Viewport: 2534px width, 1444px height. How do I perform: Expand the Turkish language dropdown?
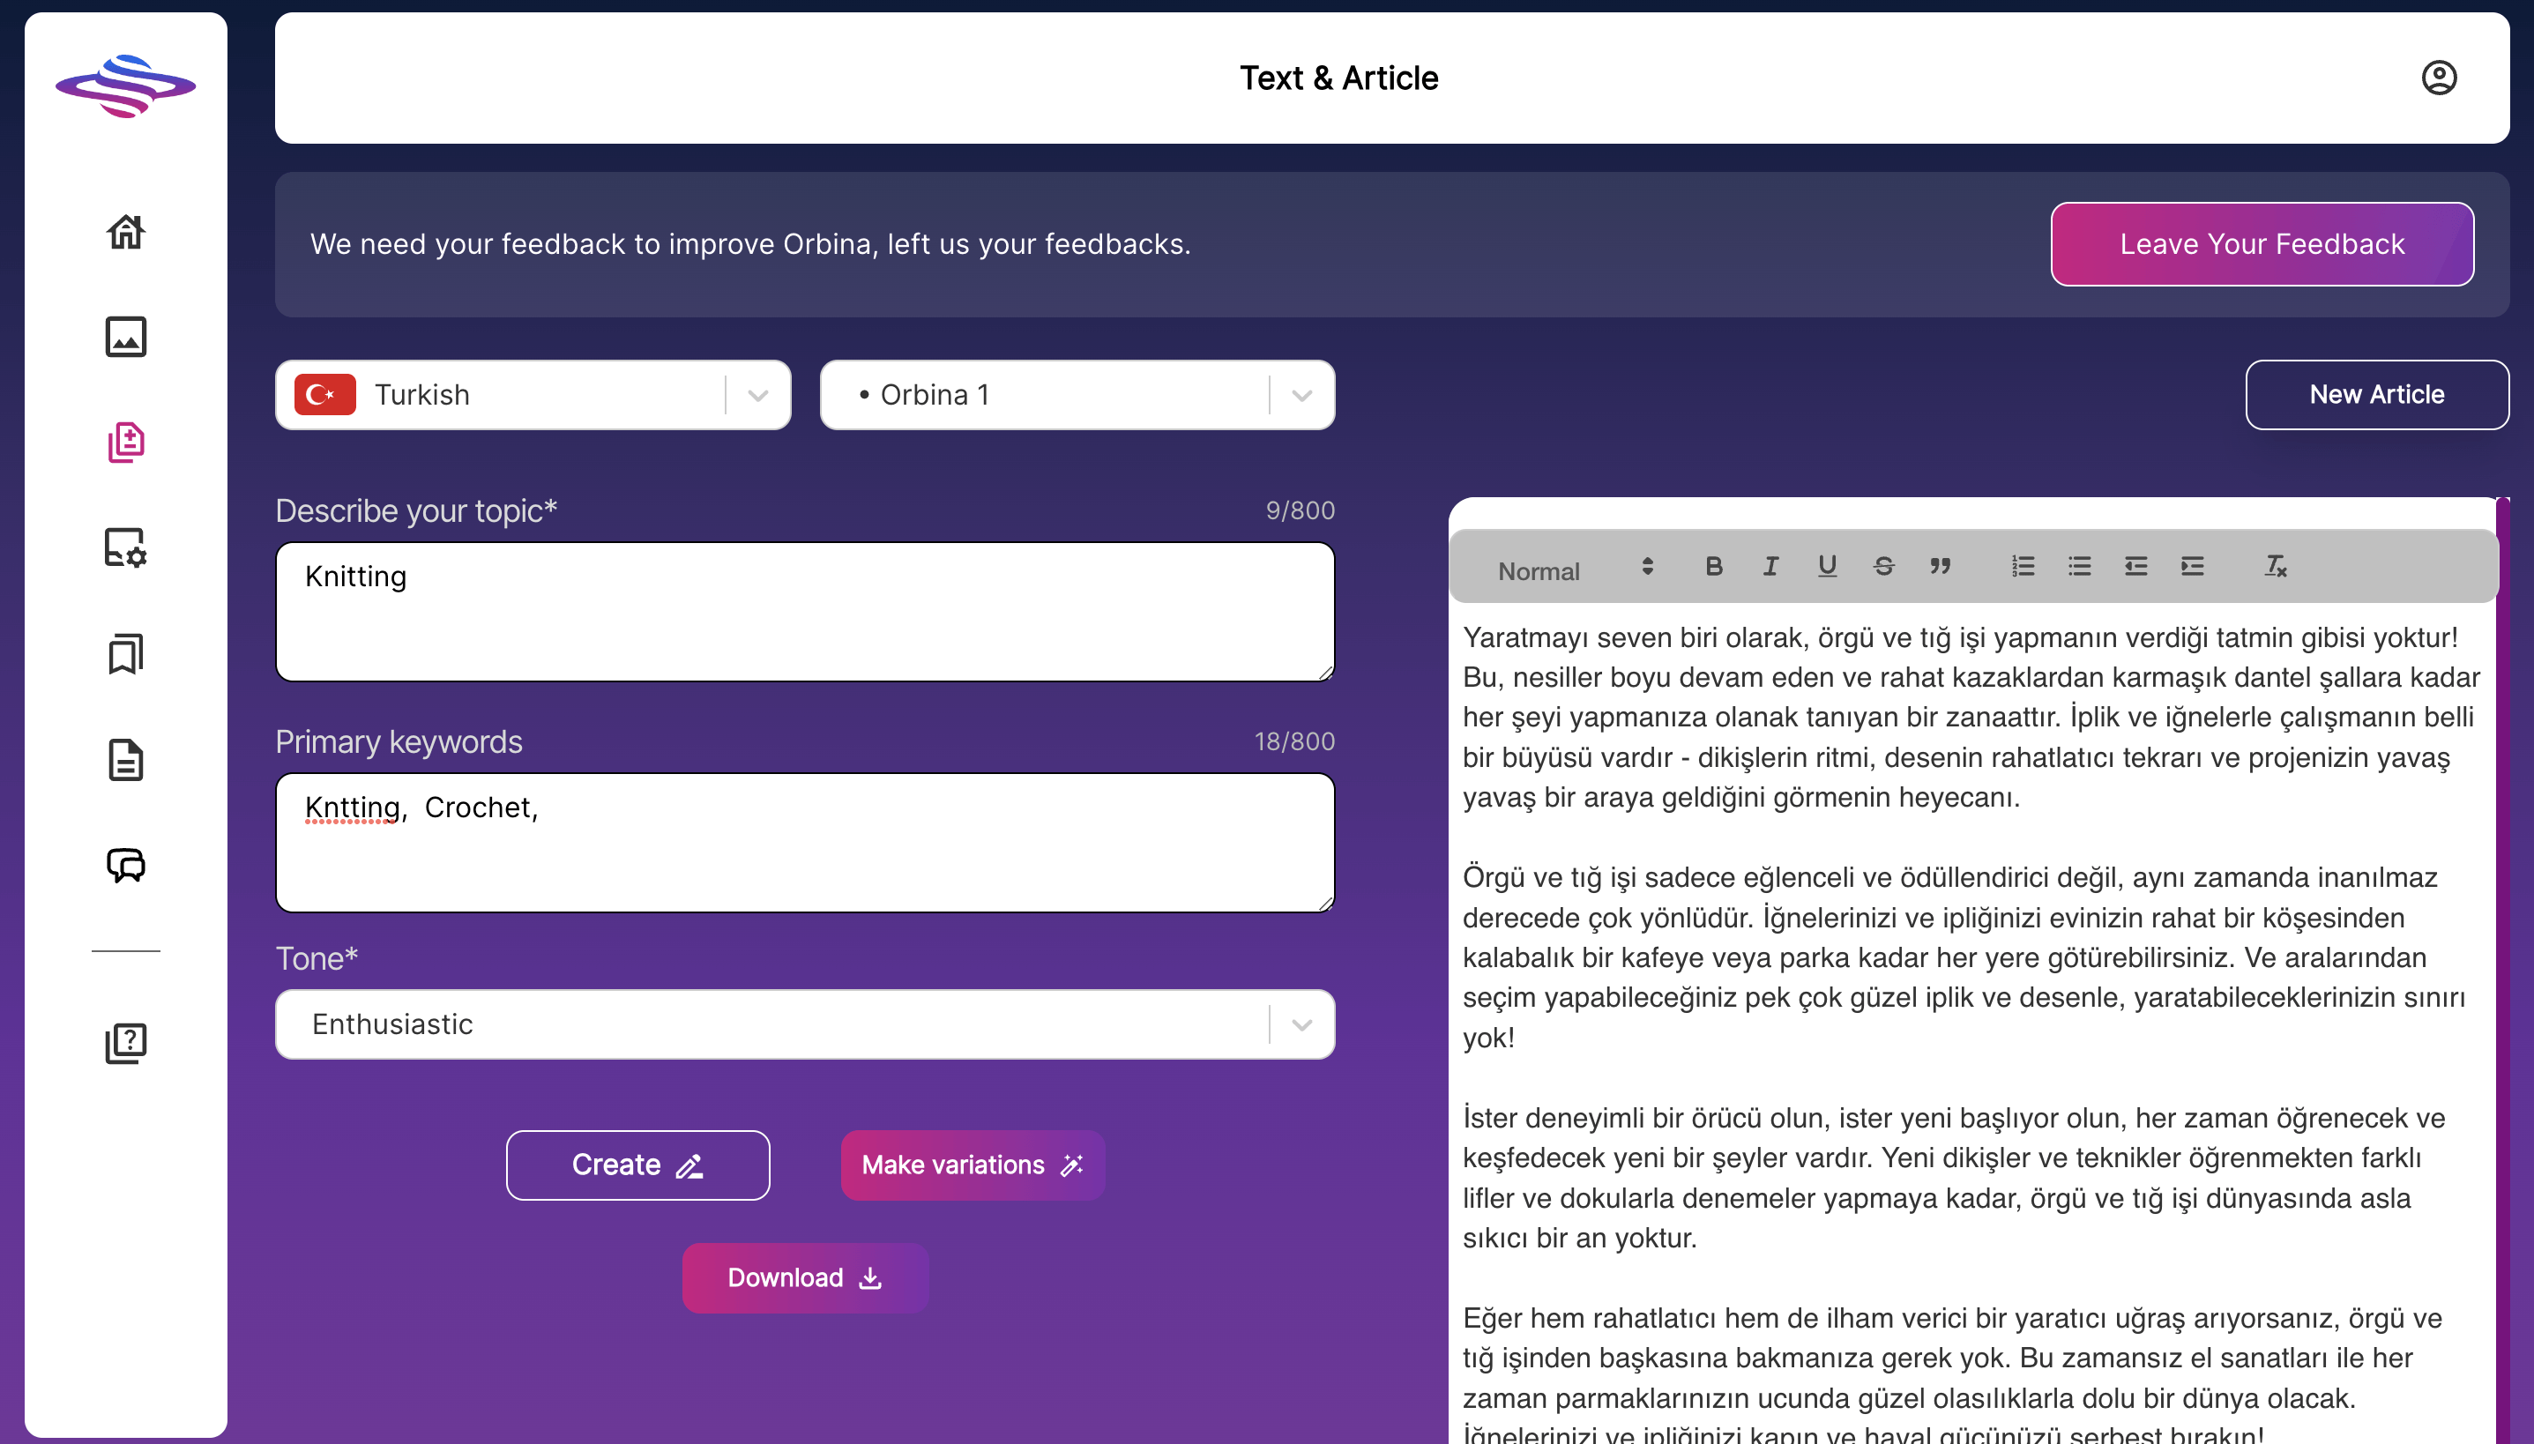(x=757, y=396)
